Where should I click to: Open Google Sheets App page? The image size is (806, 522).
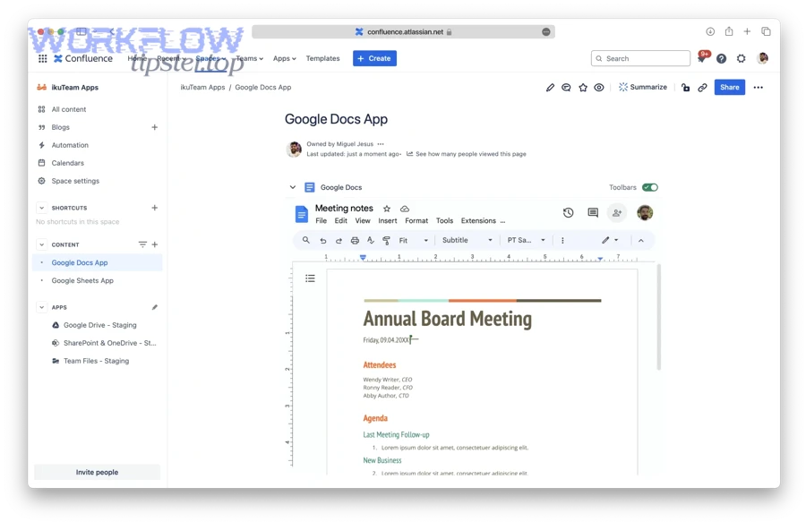tap(82, 281)
